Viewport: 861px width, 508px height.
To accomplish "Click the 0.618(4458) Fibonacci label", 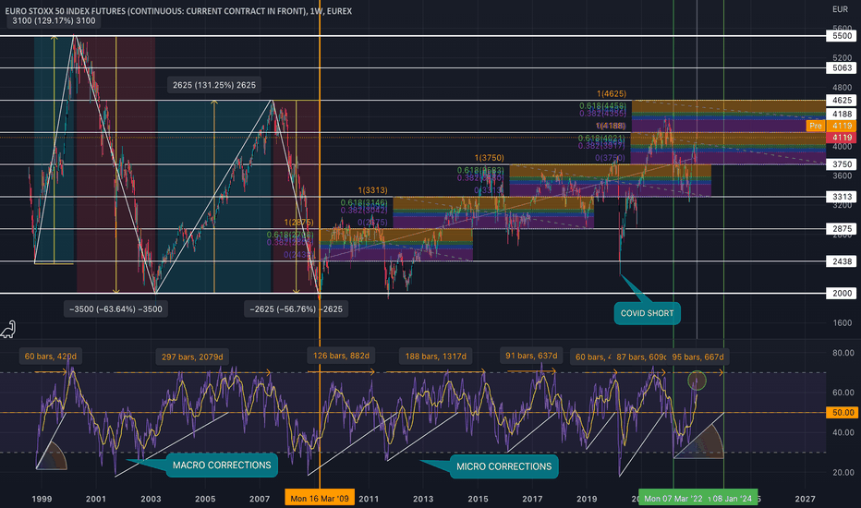I will [602, 106].
